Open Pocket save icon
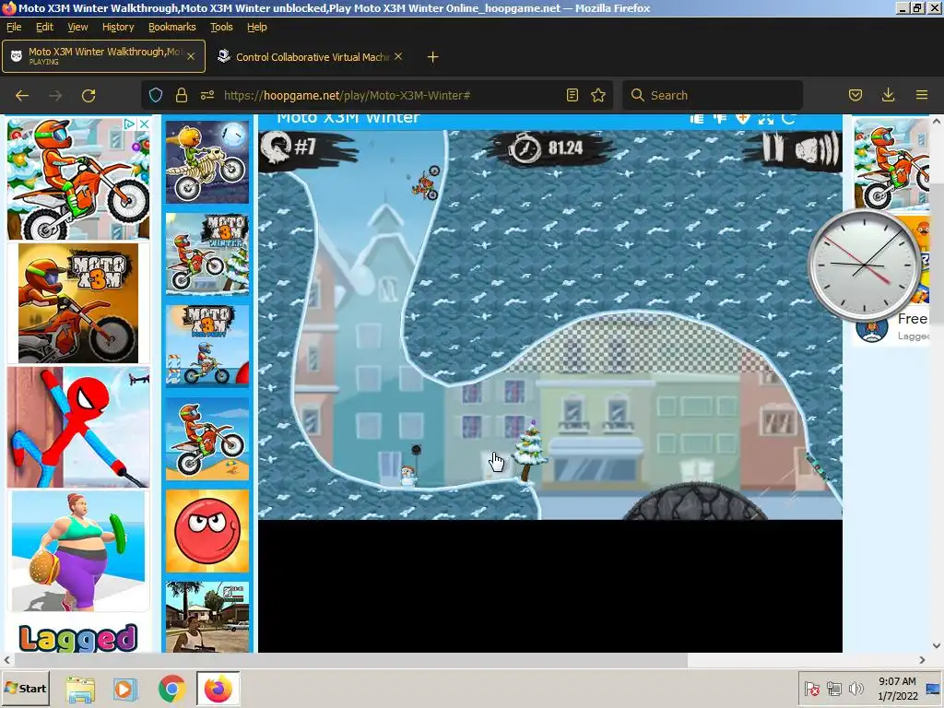 pyautogui.click(x=855, y=95)
